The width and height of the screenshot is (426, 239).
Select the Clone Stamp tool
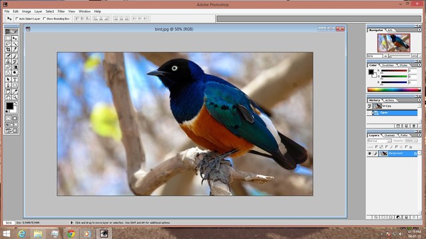pos(8,61)
